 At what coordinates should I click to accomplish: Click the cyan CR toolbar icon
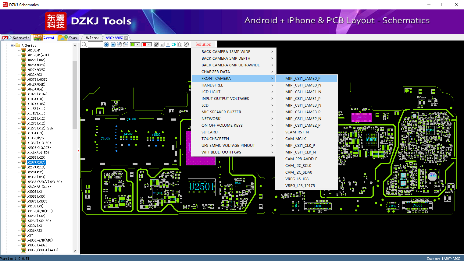[174, 44]
